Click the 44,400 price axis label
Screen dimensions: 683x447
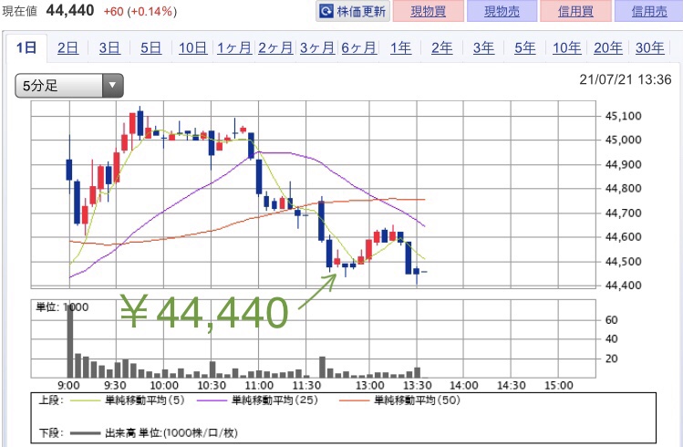[x=624, y=286]
